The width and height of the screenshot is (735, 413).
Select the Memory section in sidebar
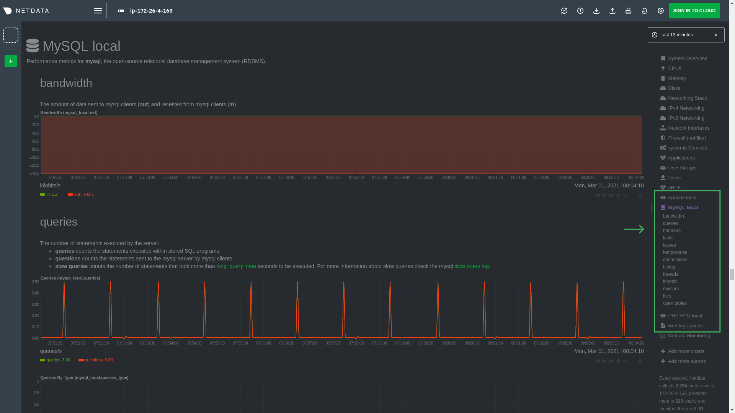coord(676,78)
